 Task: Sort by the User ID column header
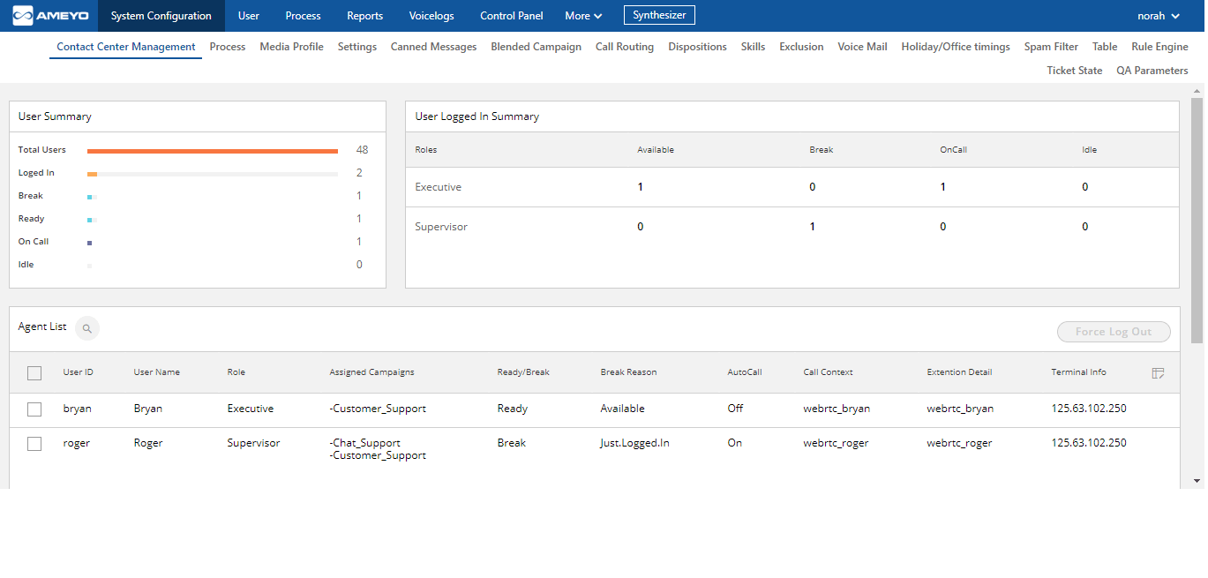(79, 372)
